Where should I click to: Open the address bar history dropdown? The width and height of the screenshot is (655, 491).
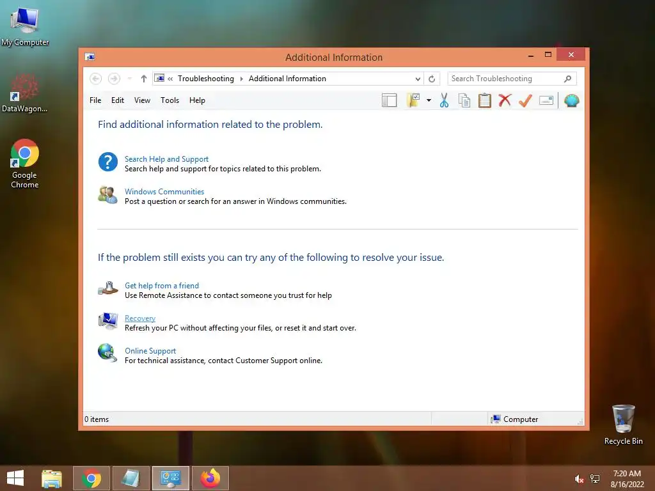[x=418, y=79]
